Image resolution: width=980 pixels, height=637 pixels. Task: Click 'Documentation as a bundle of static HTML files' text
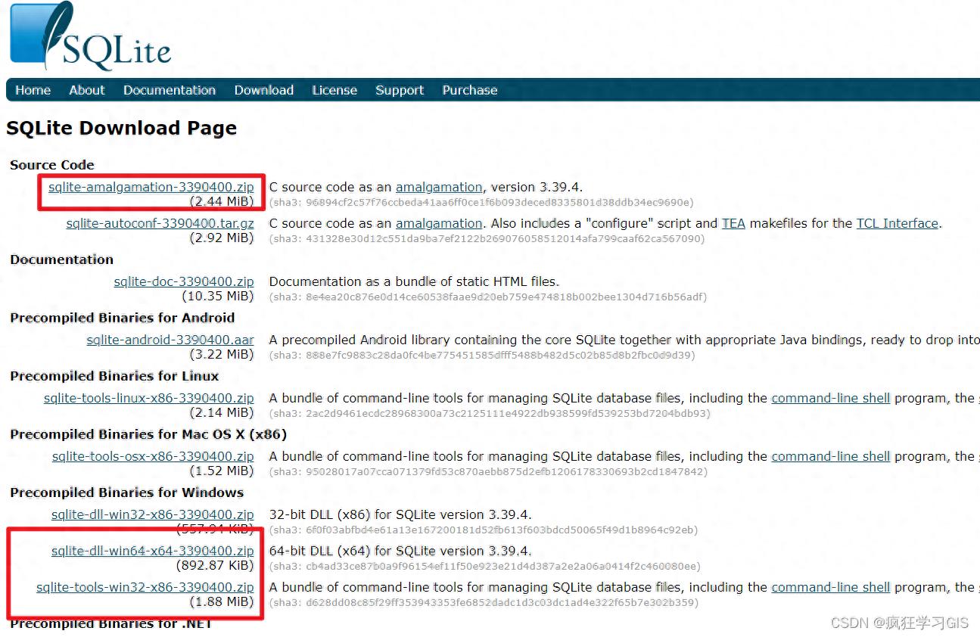point(415,281)
